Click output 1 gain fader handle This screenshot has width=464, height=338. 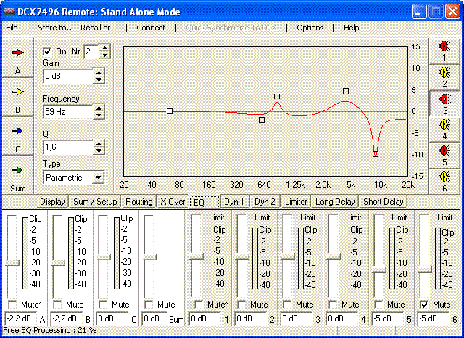click(x=196, y=257)
